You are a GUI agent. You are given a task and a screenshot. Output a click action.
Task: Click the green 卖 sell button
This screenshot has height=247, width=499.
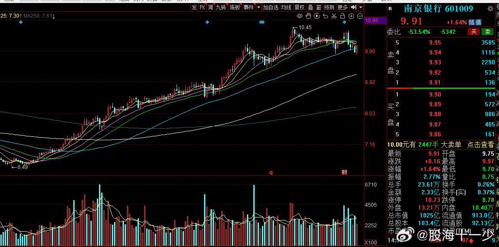click(x=487, y=31)
